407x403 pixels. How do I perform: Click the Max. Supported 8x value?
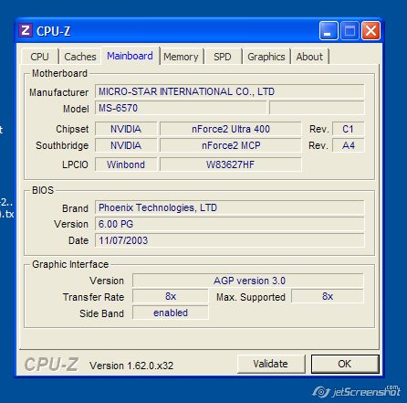(x=328, y=296)
